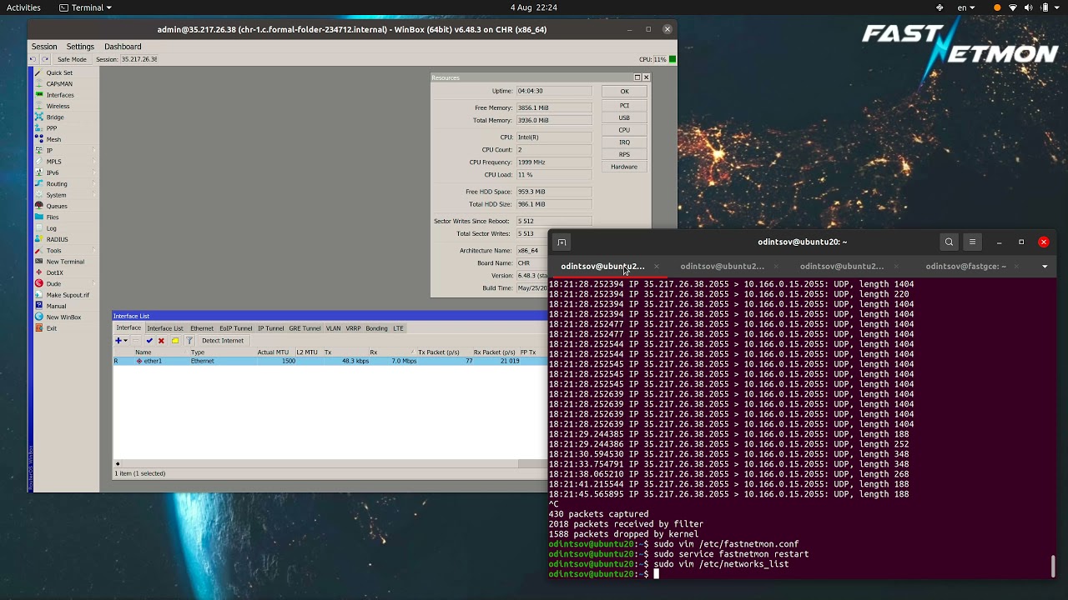The image size is (1068, 600).
Task: Click PCI button in Resources
Action: 624,106
